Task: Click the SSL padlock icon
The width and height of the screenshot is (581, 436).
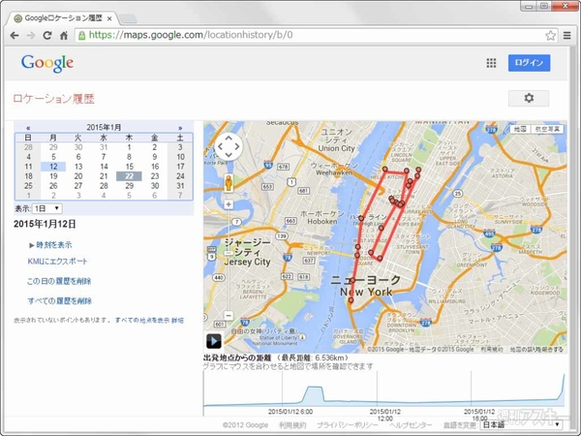Action: [x=82, y=35]
